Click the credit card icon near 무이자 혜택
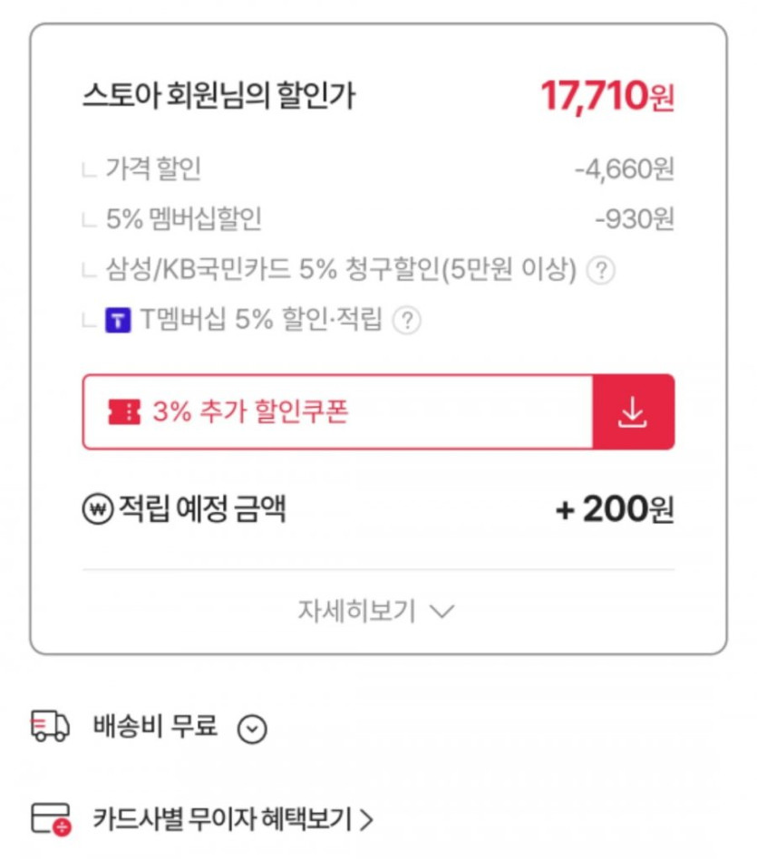The height and width of the screenshot is (859, 757). [x=51, y=819]
